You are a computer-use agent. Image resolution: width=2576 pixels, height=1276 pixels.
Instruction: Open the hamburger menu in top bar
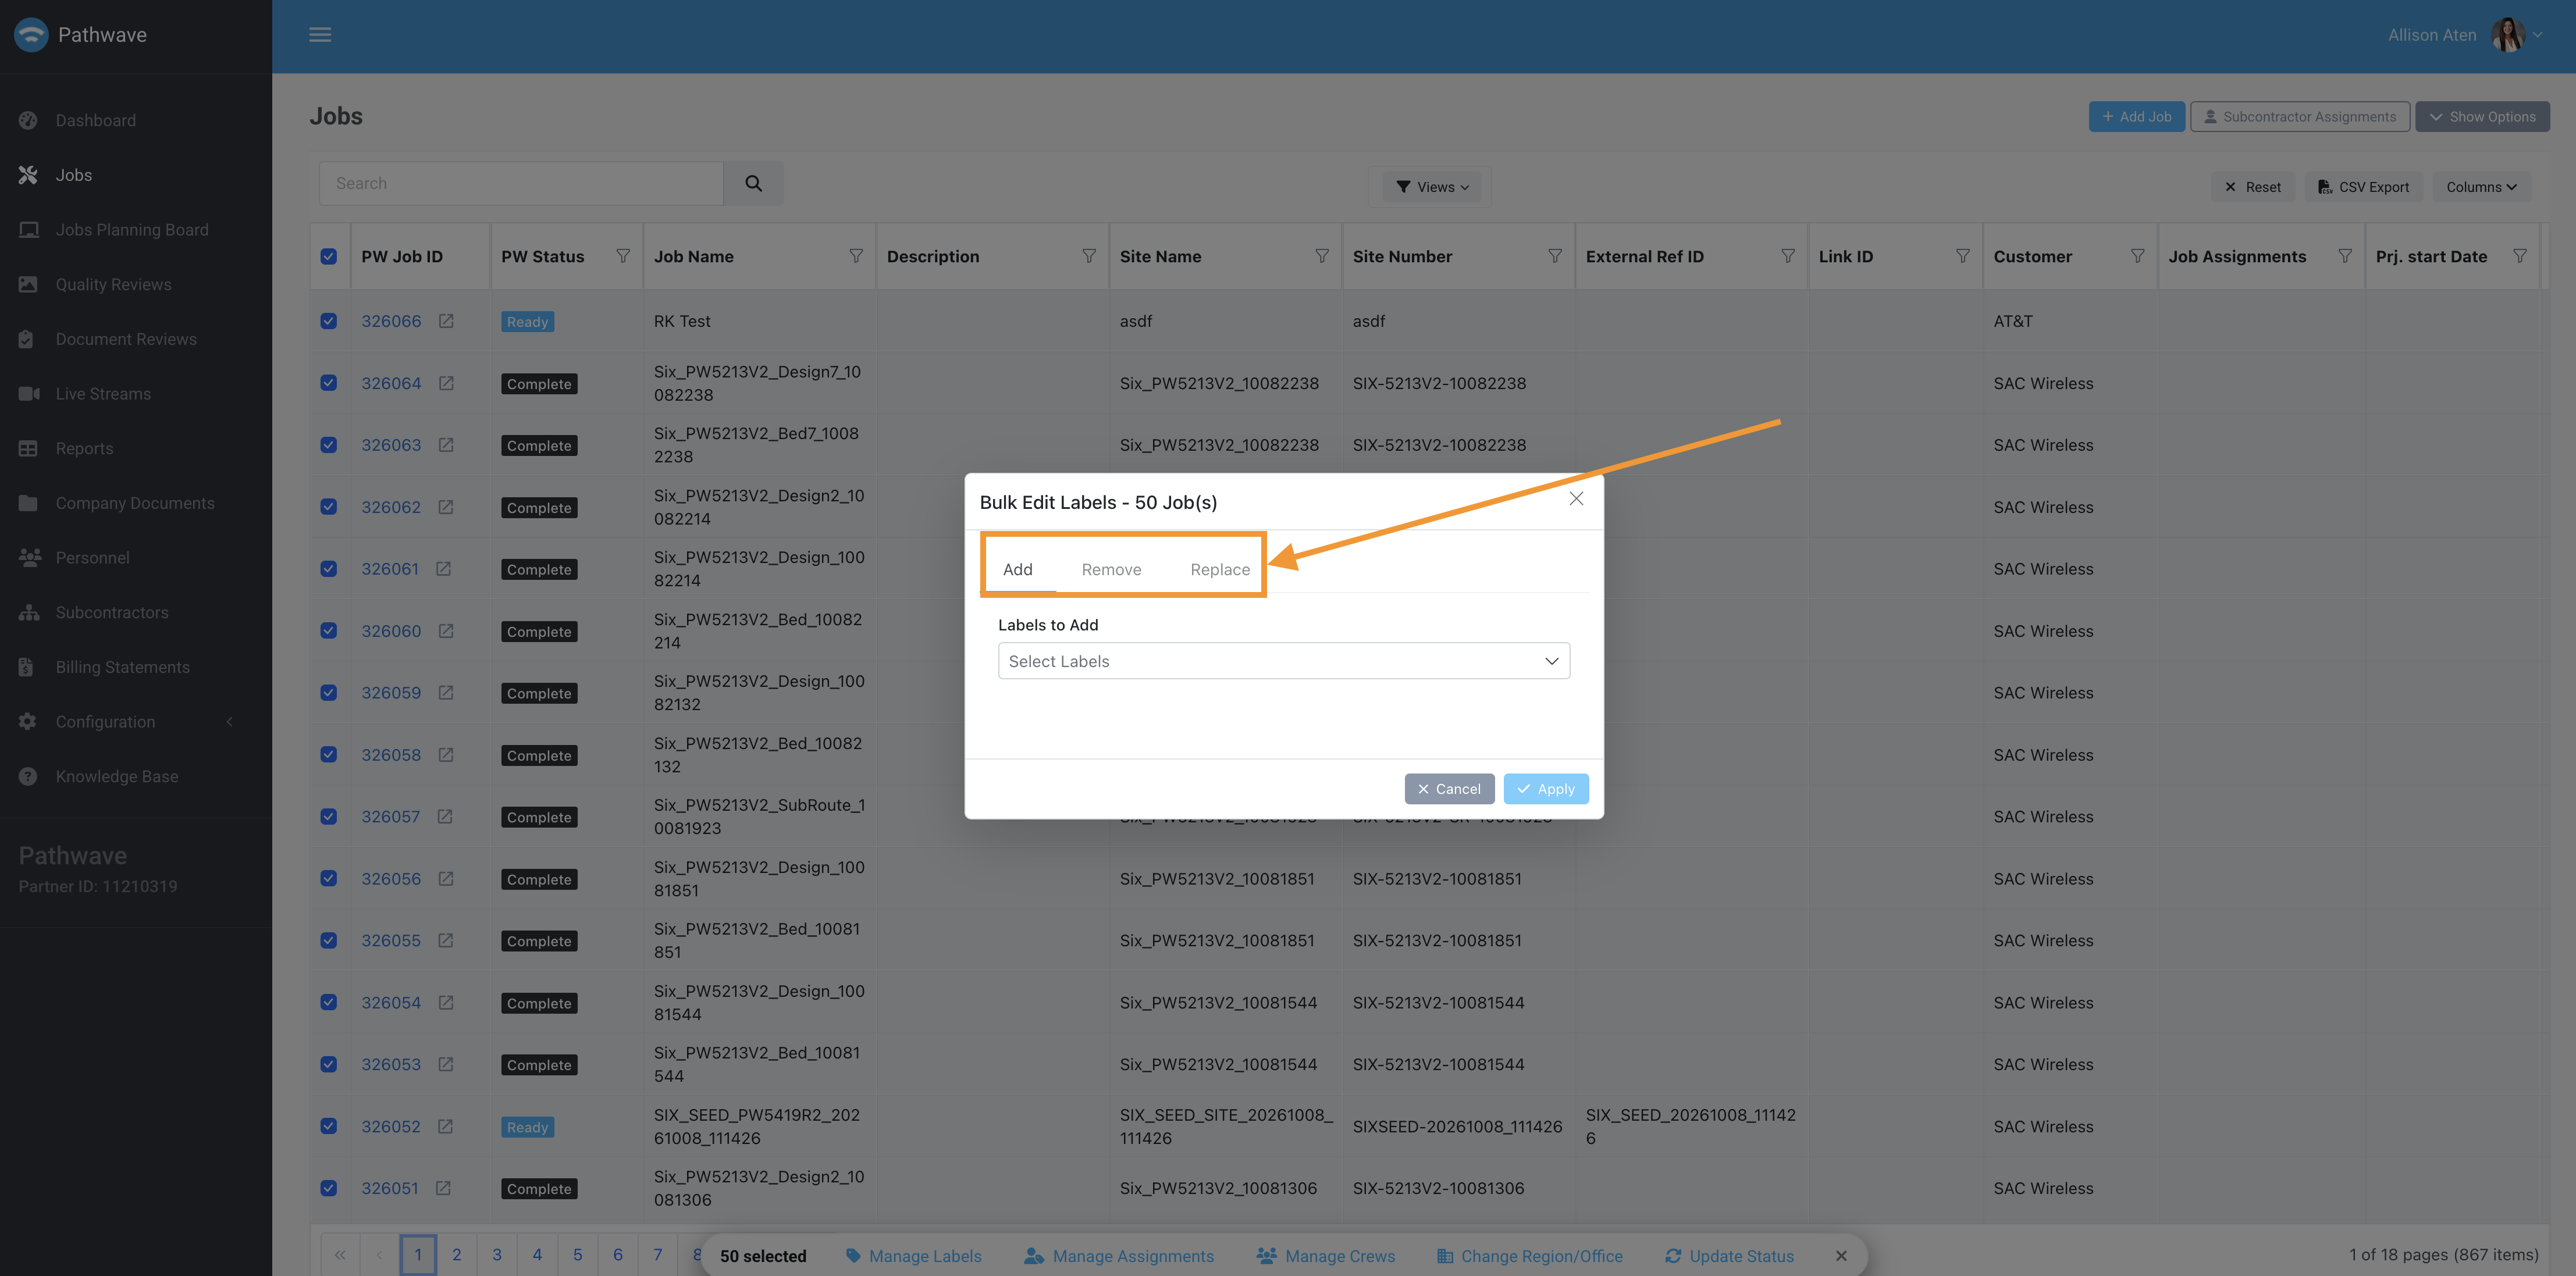pyautogui.click(x=320, y=35)
